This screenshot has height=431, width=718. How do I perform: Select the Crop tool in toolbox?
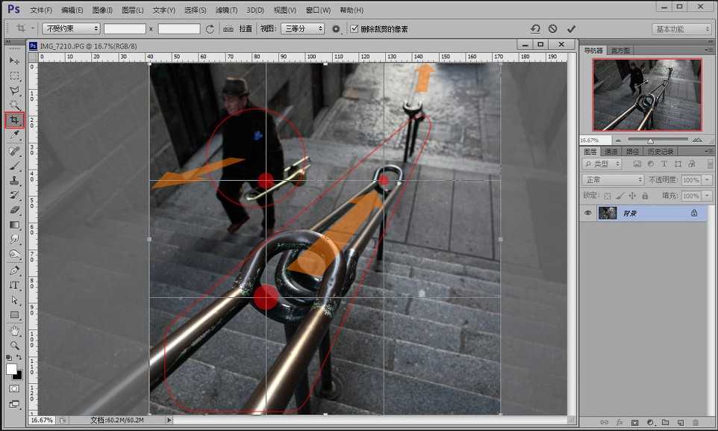pyautogui.click(x=14, y=120)
